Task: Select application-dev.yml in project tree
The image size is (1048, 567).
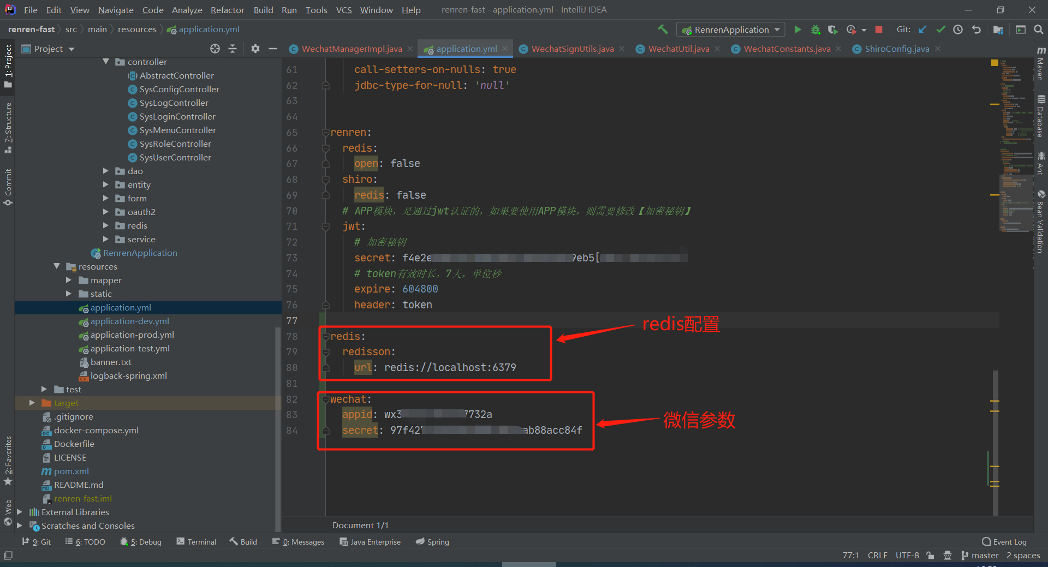Action: tap(129, 321)
